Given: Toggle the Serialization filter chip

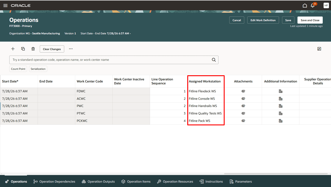Looking at the screenshot, I should [x=38, y=69].
